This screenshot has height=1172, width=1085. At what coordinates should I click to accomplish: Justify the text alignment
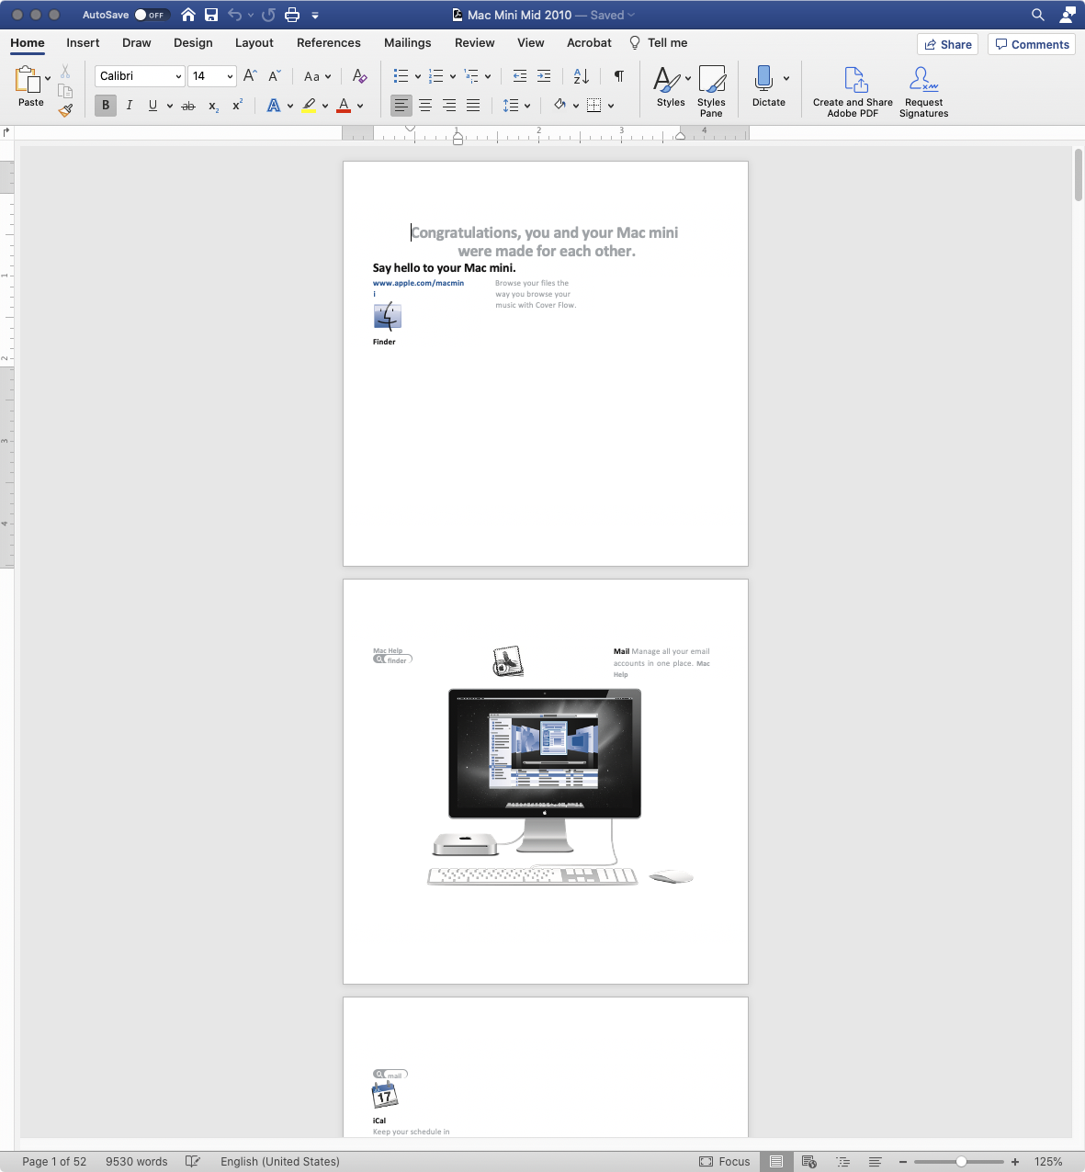[x=473, y=106]
